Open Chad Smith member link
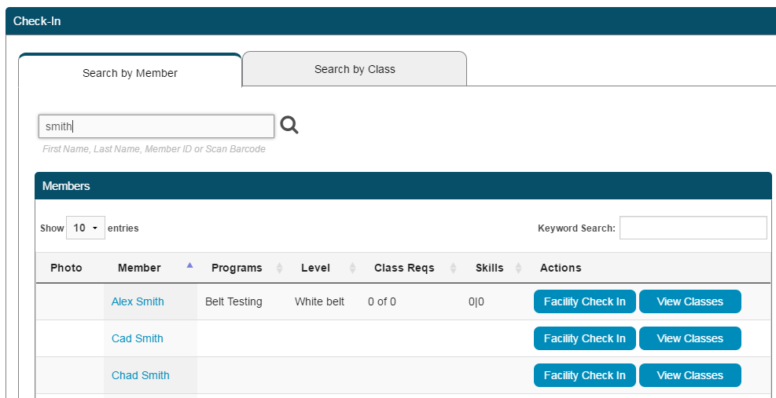776x398 pixels. click(x=141, y=375)
